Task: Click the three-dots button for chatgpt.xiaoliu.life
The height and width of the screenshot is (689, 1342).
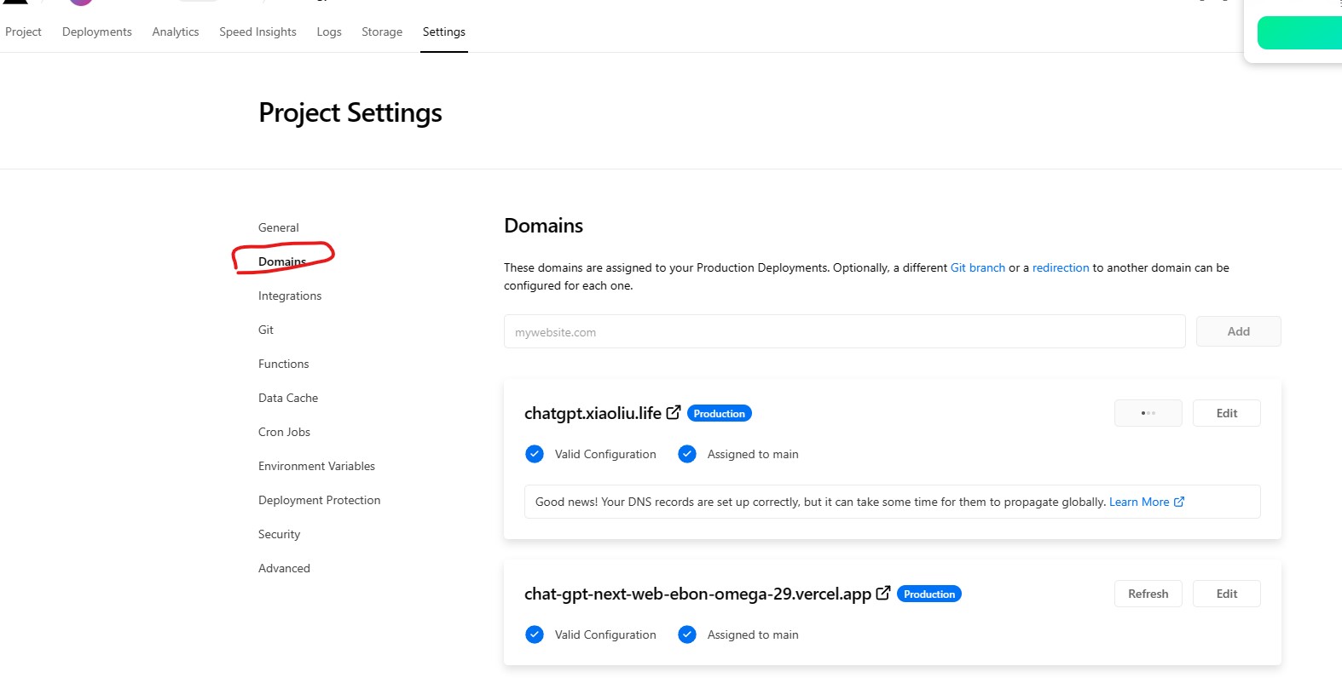Action: (x=1148, y=413)
